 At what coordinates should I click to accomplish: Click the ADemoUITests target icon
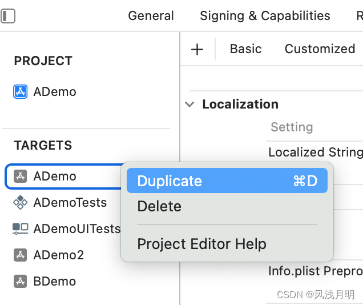(x=21, y=229)
